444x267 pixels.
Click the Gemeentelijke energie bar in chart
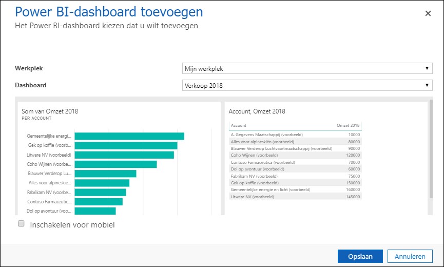click(129, 136)
